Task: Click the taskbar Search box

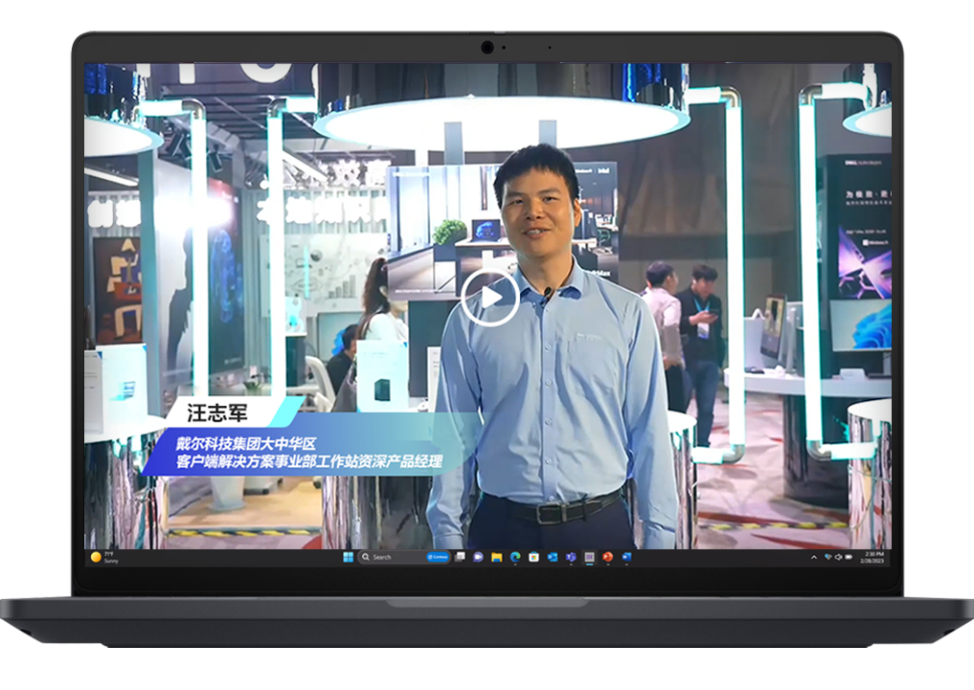Action: pyautogui.click(x=385, y=557)
